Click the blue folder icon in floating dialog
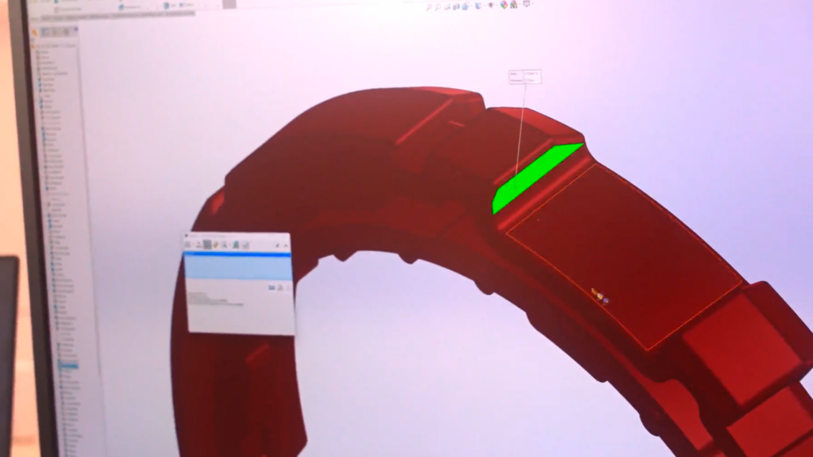Viewport: 813px width, 457px height. pos(272,287)
